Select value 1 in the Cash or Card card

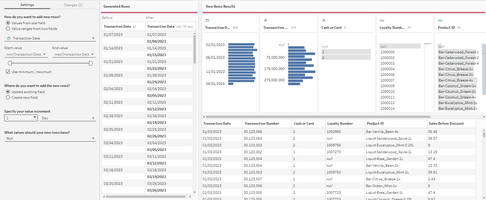346,52
